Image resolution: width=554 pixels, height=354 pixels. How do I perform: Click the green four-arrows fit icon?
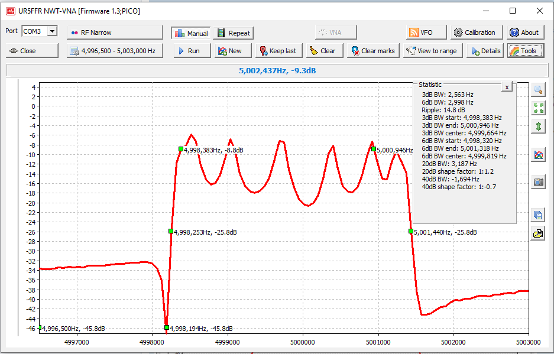point(538,108)
